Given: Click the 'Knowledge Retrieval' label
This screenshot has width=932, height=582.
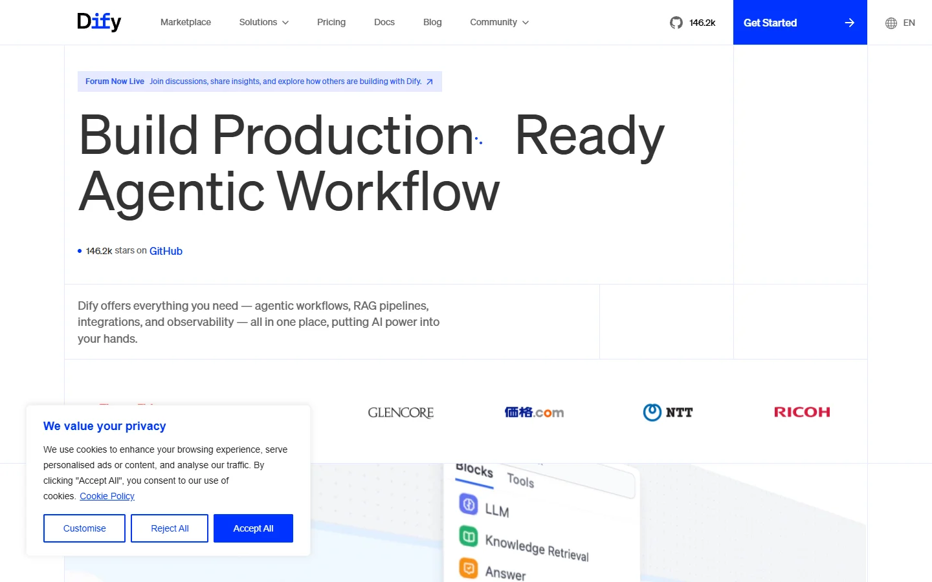Looking at the screenshot, I should (x=537, y=548).
